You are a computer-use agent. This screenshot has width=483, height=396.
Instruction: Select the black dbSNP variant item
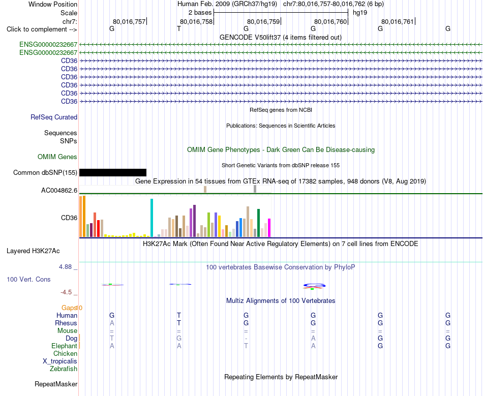tap(113, 172)
